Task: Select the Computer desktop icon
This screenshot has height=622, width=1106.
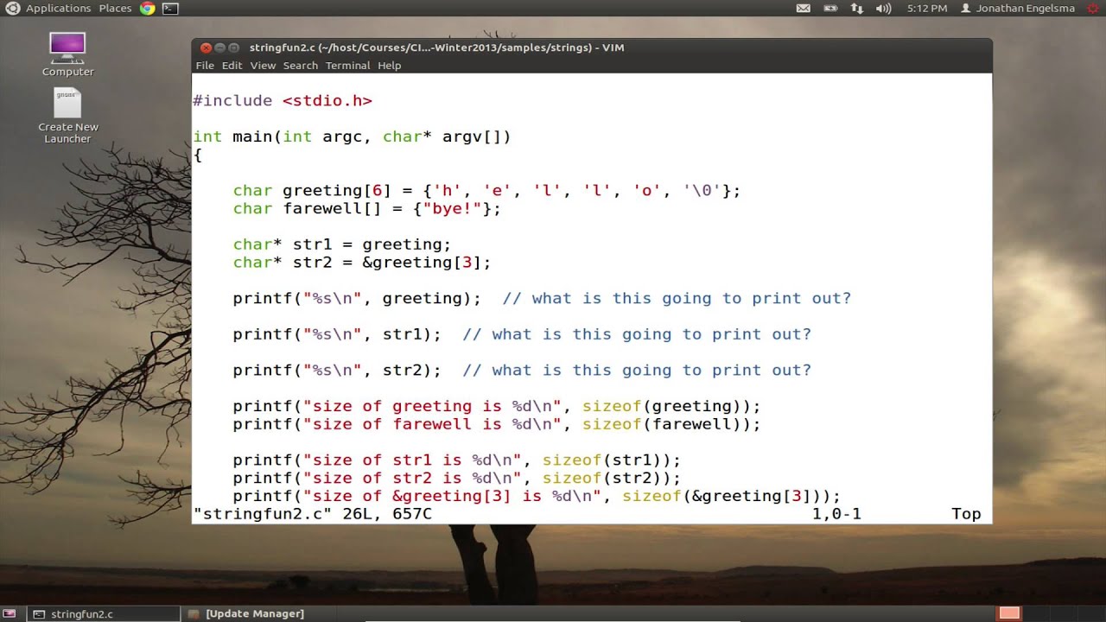Action: point(67,54)
